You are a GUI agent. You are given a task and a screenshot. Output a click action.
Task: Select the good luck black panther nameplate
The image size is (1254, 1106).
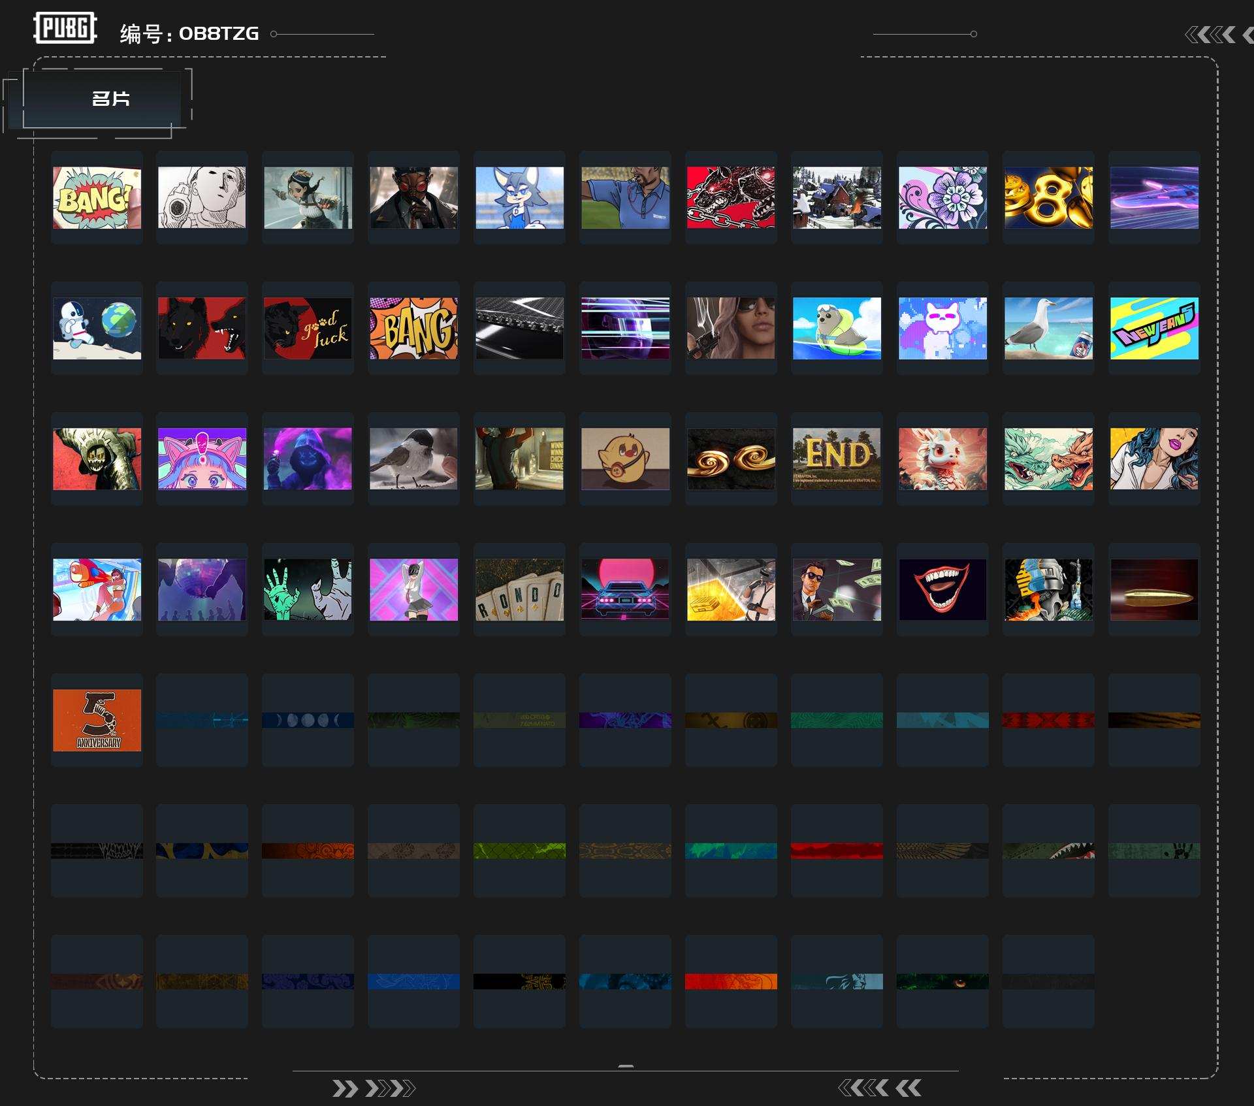pyautogui.click(x=308, y=328)
